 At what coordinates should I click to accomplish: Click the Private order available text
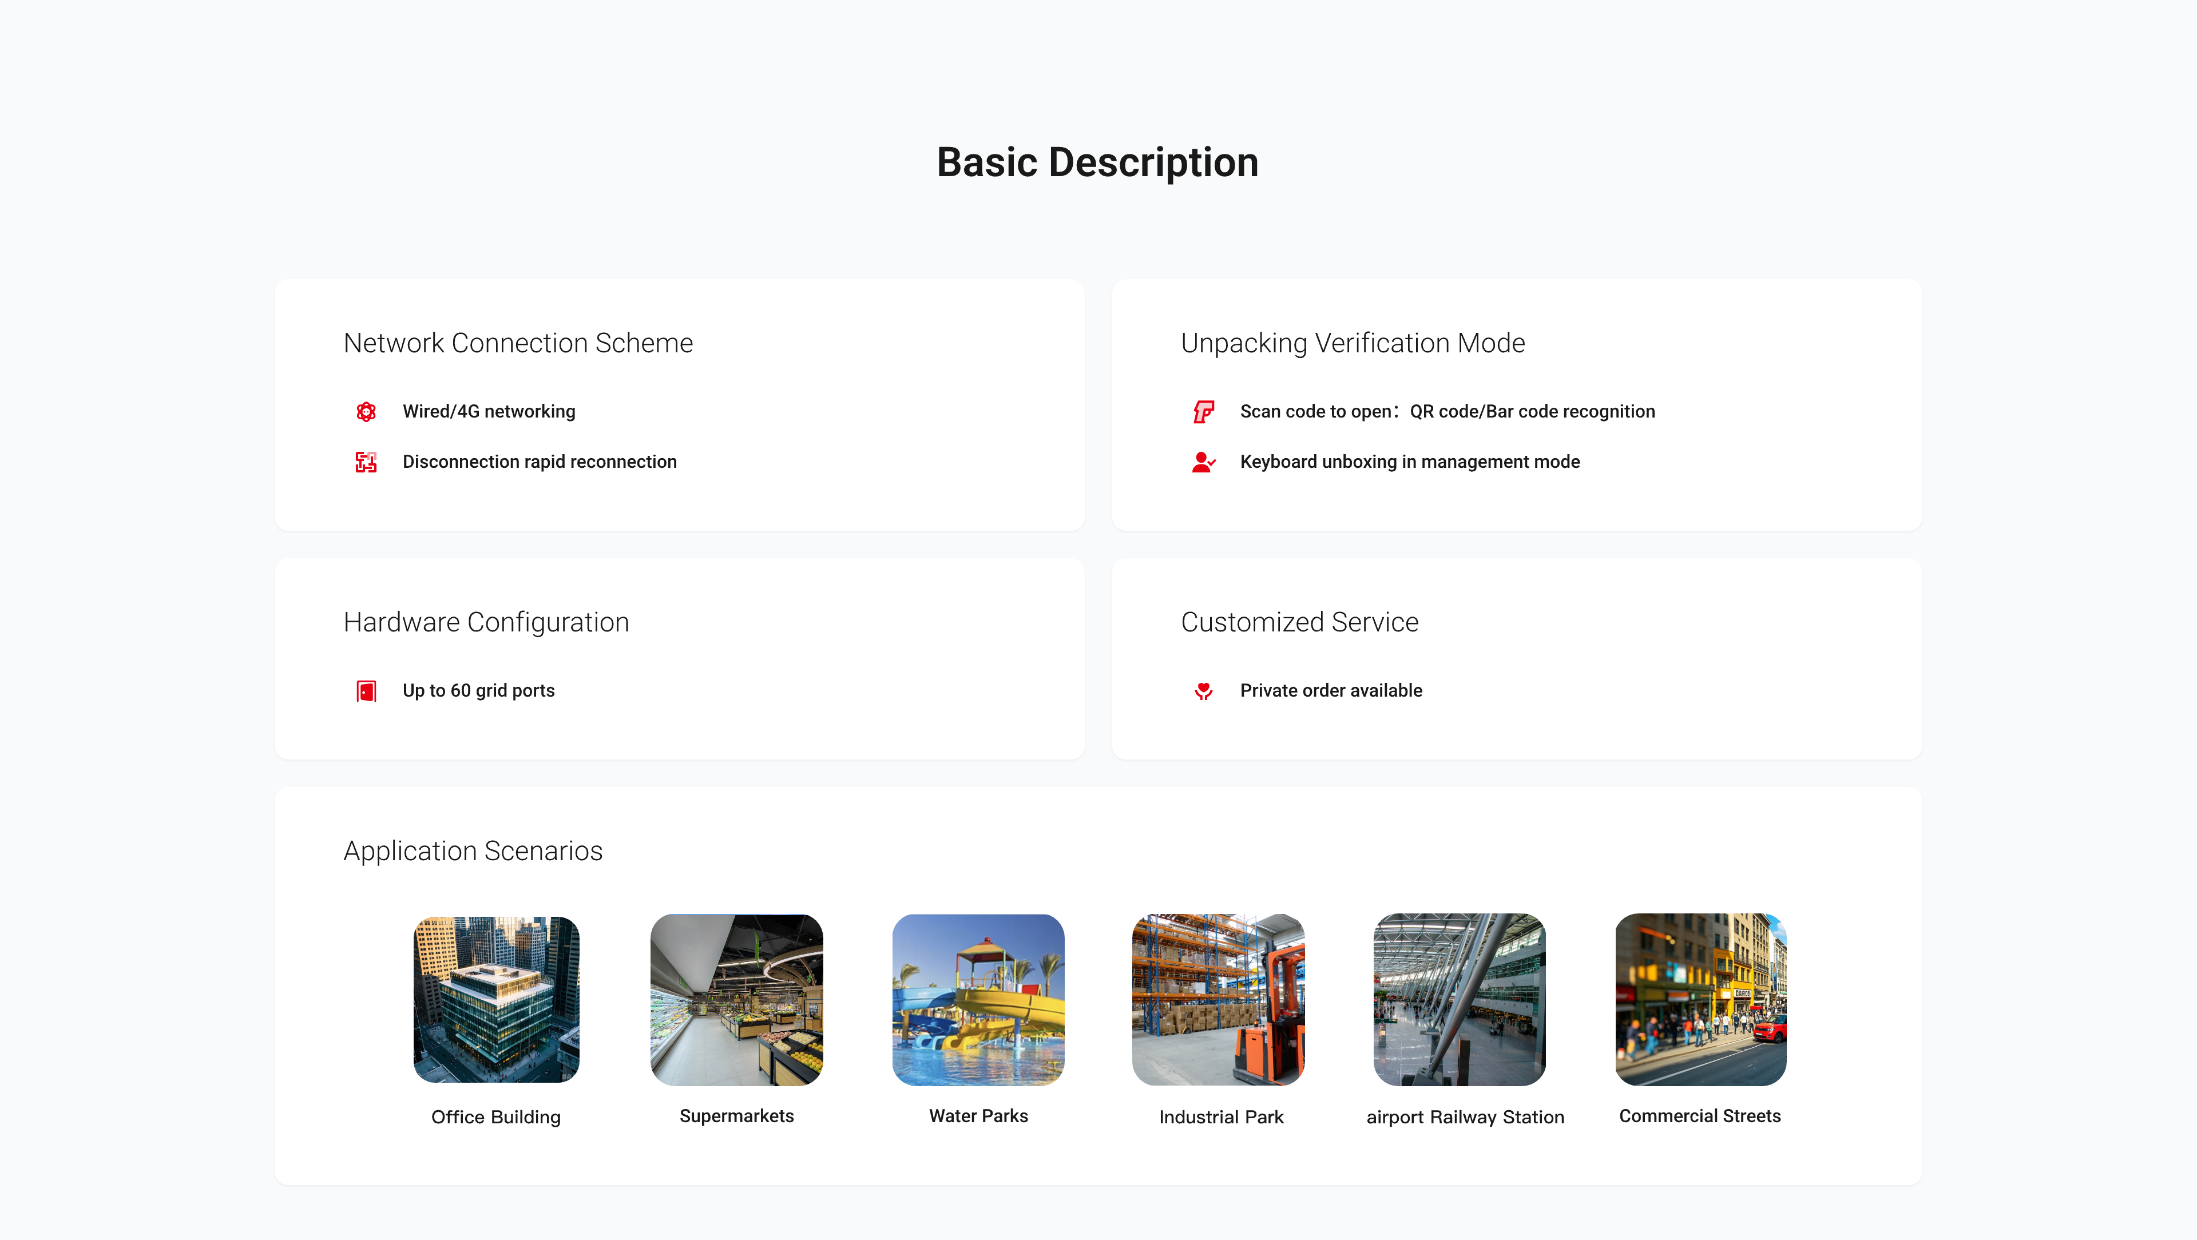[1330, 691]
